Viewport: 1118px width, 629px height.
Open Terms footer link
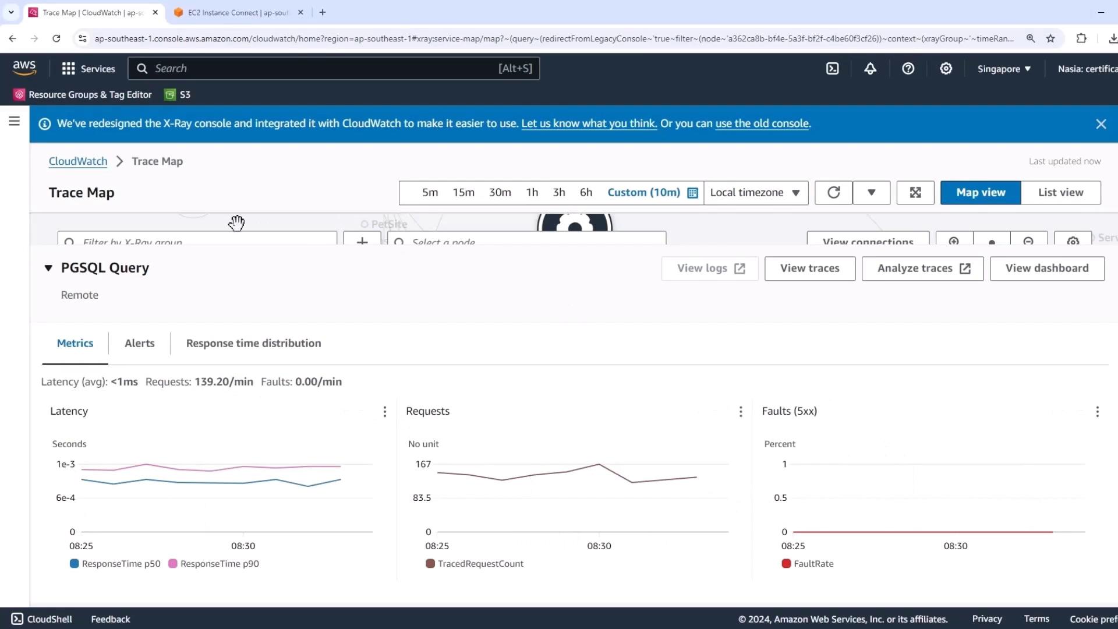1036,619
